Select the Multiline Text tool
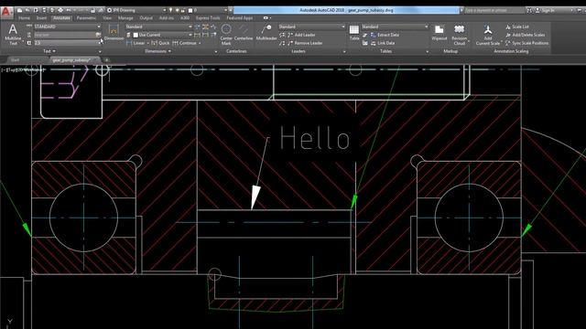Screen dimensions: 586x329 pyautogui.click(x=13, y=34)
